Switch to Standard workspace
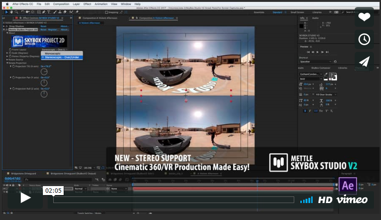This screenshot has width=381, height=220. [x=277, y=12]
